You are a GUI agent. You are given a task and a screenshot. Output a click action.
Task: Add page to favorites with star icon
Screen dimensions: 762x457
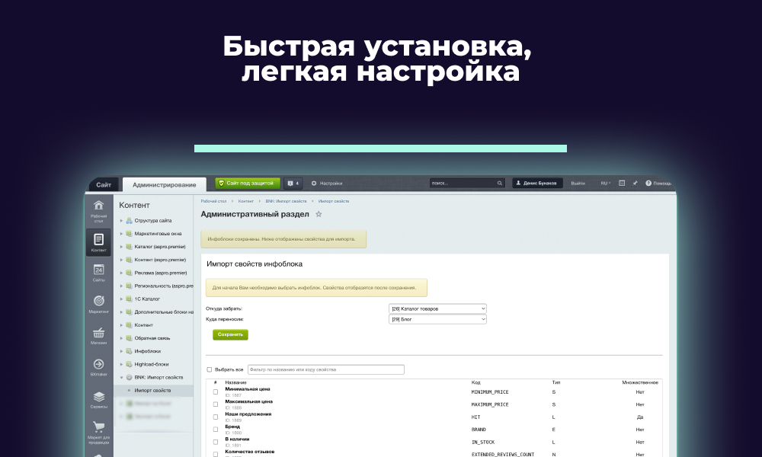pyautogui.click(x=319, y=215)
